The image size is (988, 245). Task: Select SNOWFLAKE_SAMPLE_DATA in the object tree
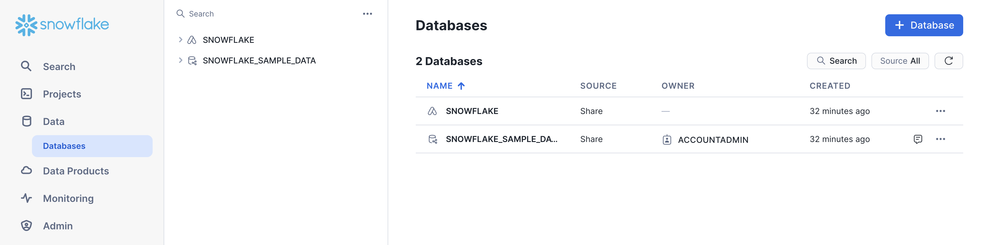259,60
